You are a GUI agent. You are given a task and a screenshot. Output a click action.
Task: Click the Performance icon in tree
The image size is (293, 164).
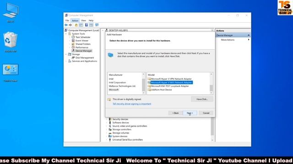coord(73,47)
